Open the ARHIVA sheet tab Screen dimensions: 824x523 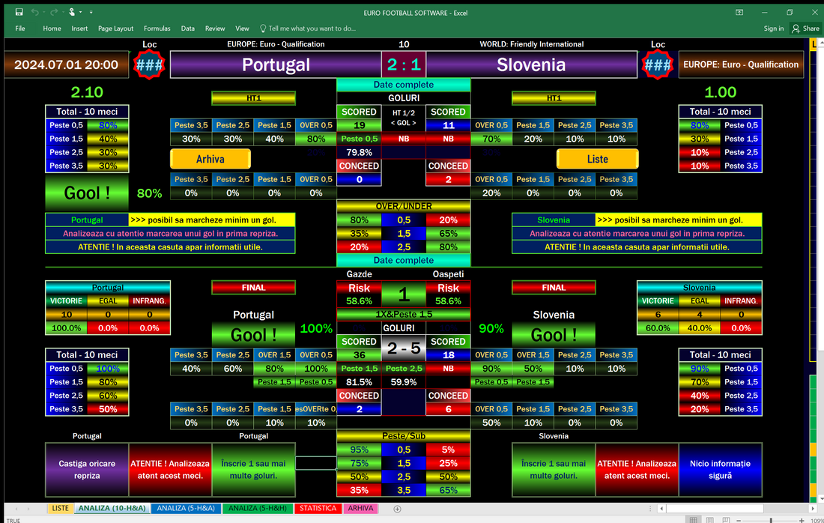click(x=360, y=509)
